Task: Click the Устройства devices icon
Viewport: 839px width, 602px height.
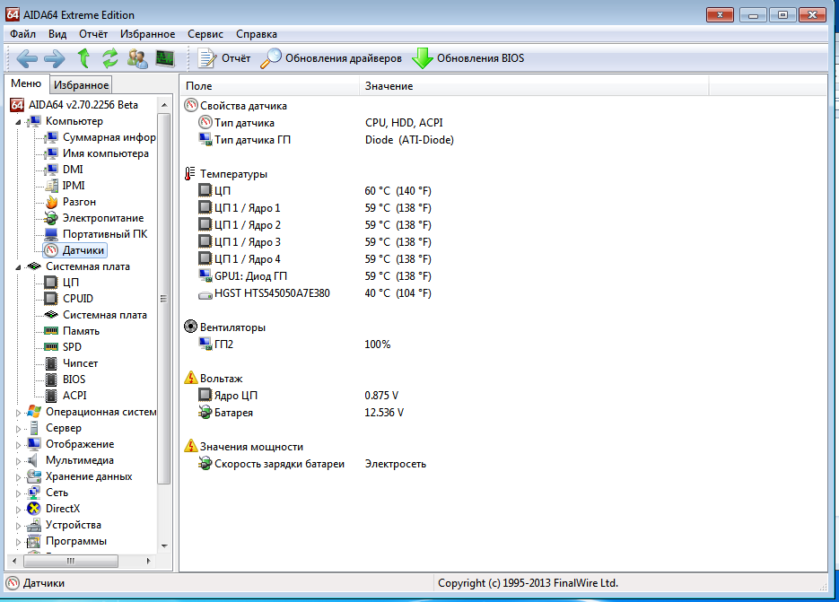Action: [x=34, y=525]
